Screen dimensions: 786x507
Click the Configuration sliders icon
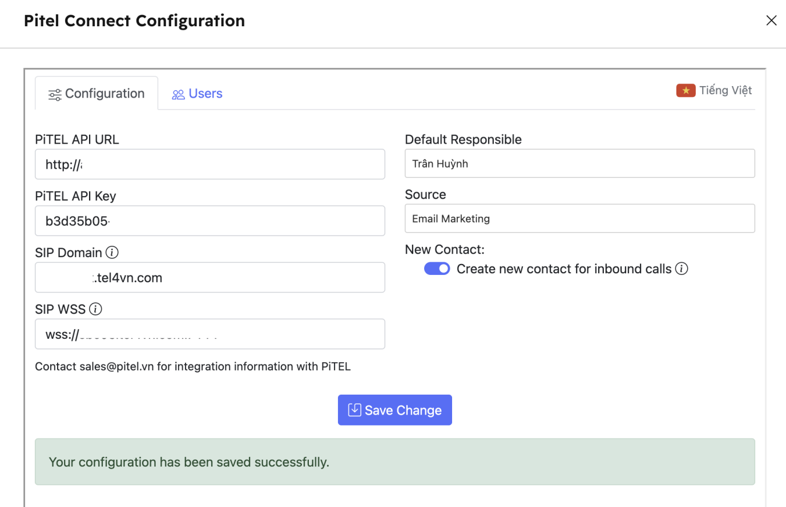pos(55,95)
